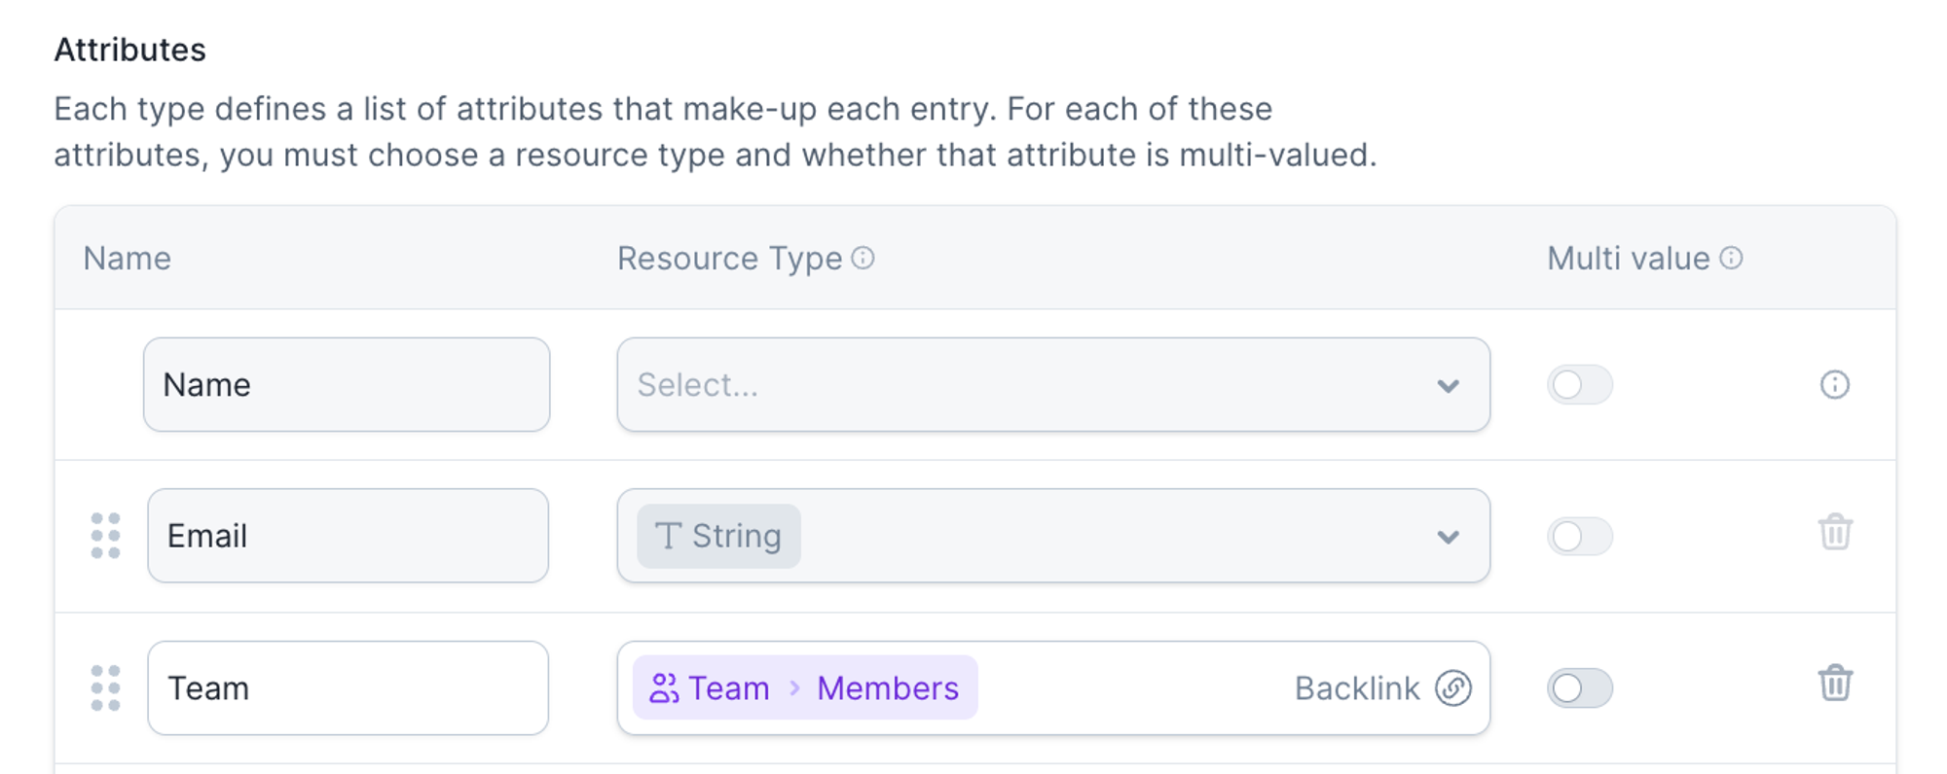Click the Team attribute name field
The image size is (1947, 774).
click(348, 688)
